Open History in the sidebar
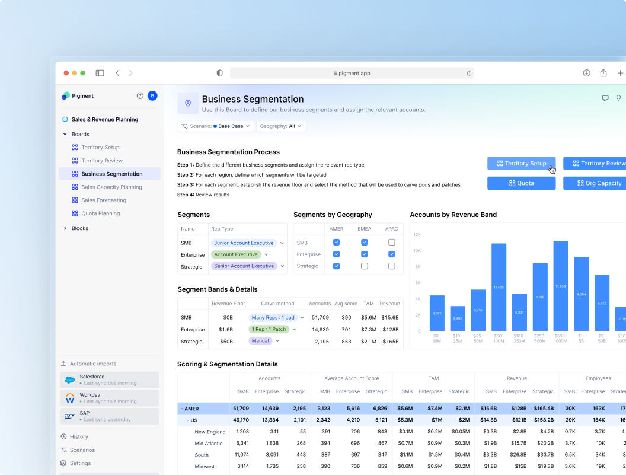626x475 pixels. (78, 437)
